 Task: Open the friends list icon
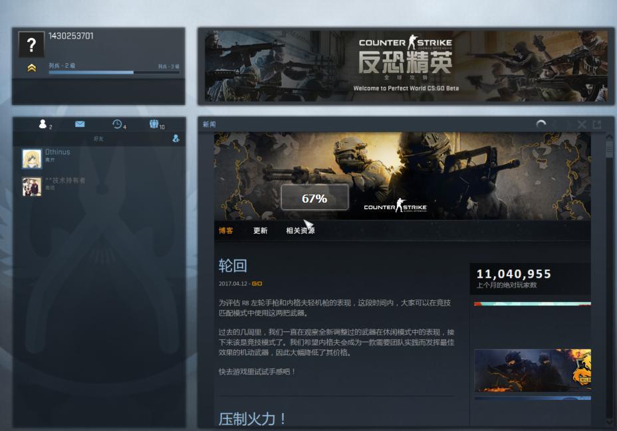(x=44, y=124)
